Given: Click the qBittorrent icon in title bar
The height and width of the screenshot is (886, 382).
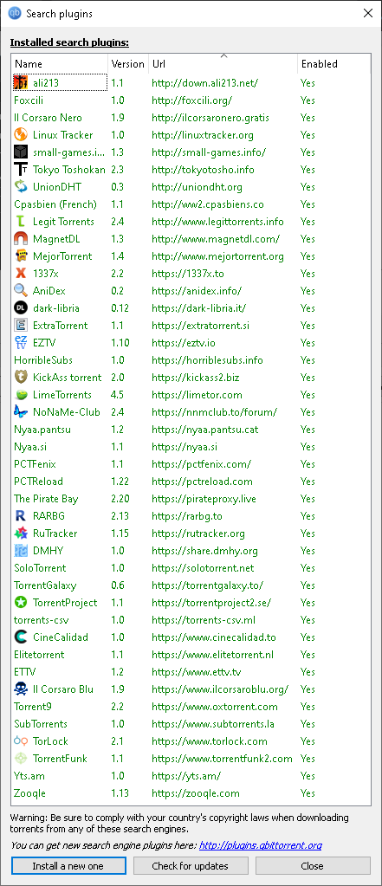Looking at the screenshot, I should (16, 13).
